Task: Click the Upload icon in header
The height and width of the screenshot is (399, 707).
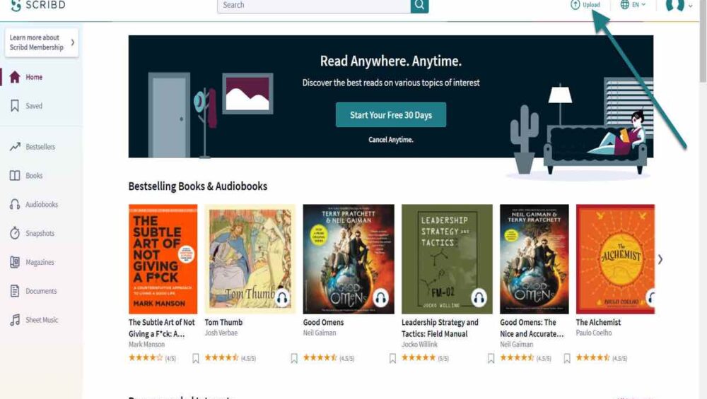Action: tap(575, 5)
